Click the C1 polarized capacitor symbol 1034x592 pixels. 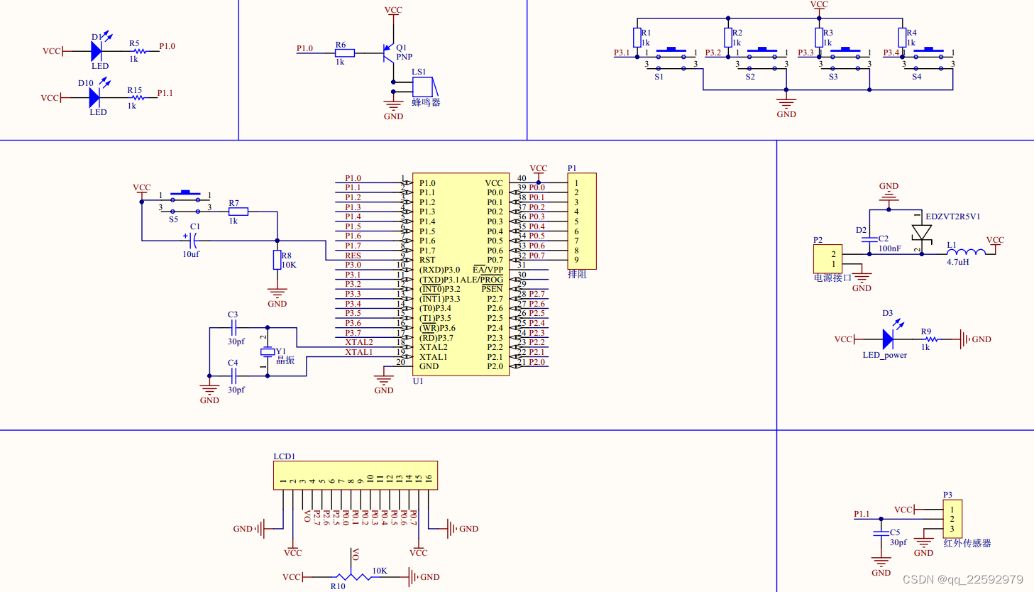pyautogui.click(x=192, y=241)
